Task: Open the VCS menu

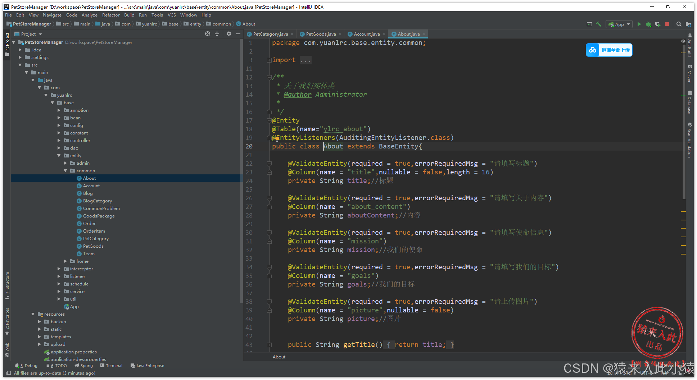Action: coord(172,15)
